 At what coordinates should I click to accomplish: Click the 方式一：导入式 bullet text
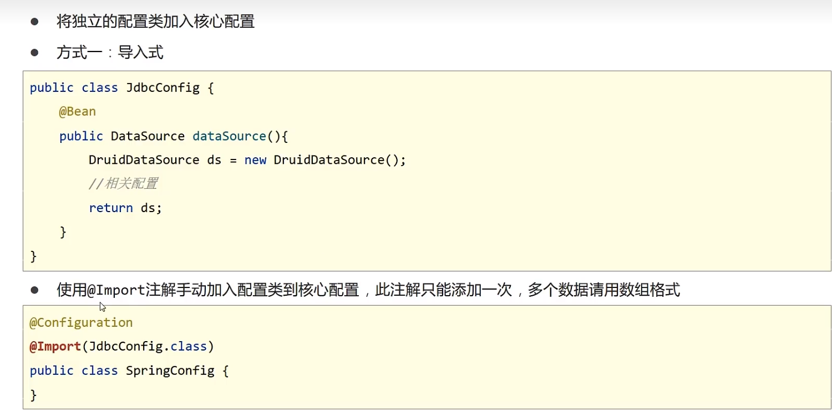point(110,53)
